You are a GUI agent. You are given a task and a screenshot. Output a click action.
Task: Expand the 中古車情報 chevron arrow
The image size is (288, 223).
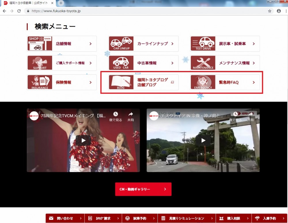(x=172, y=63)
